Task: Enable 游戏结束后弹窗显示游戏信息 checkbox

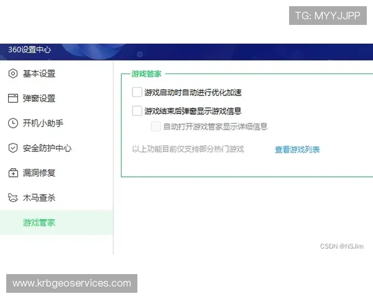Action: [137, 111]
